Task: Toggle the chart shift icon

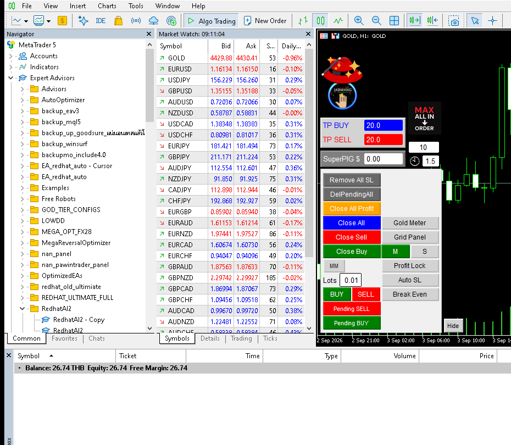Action: 432,21
